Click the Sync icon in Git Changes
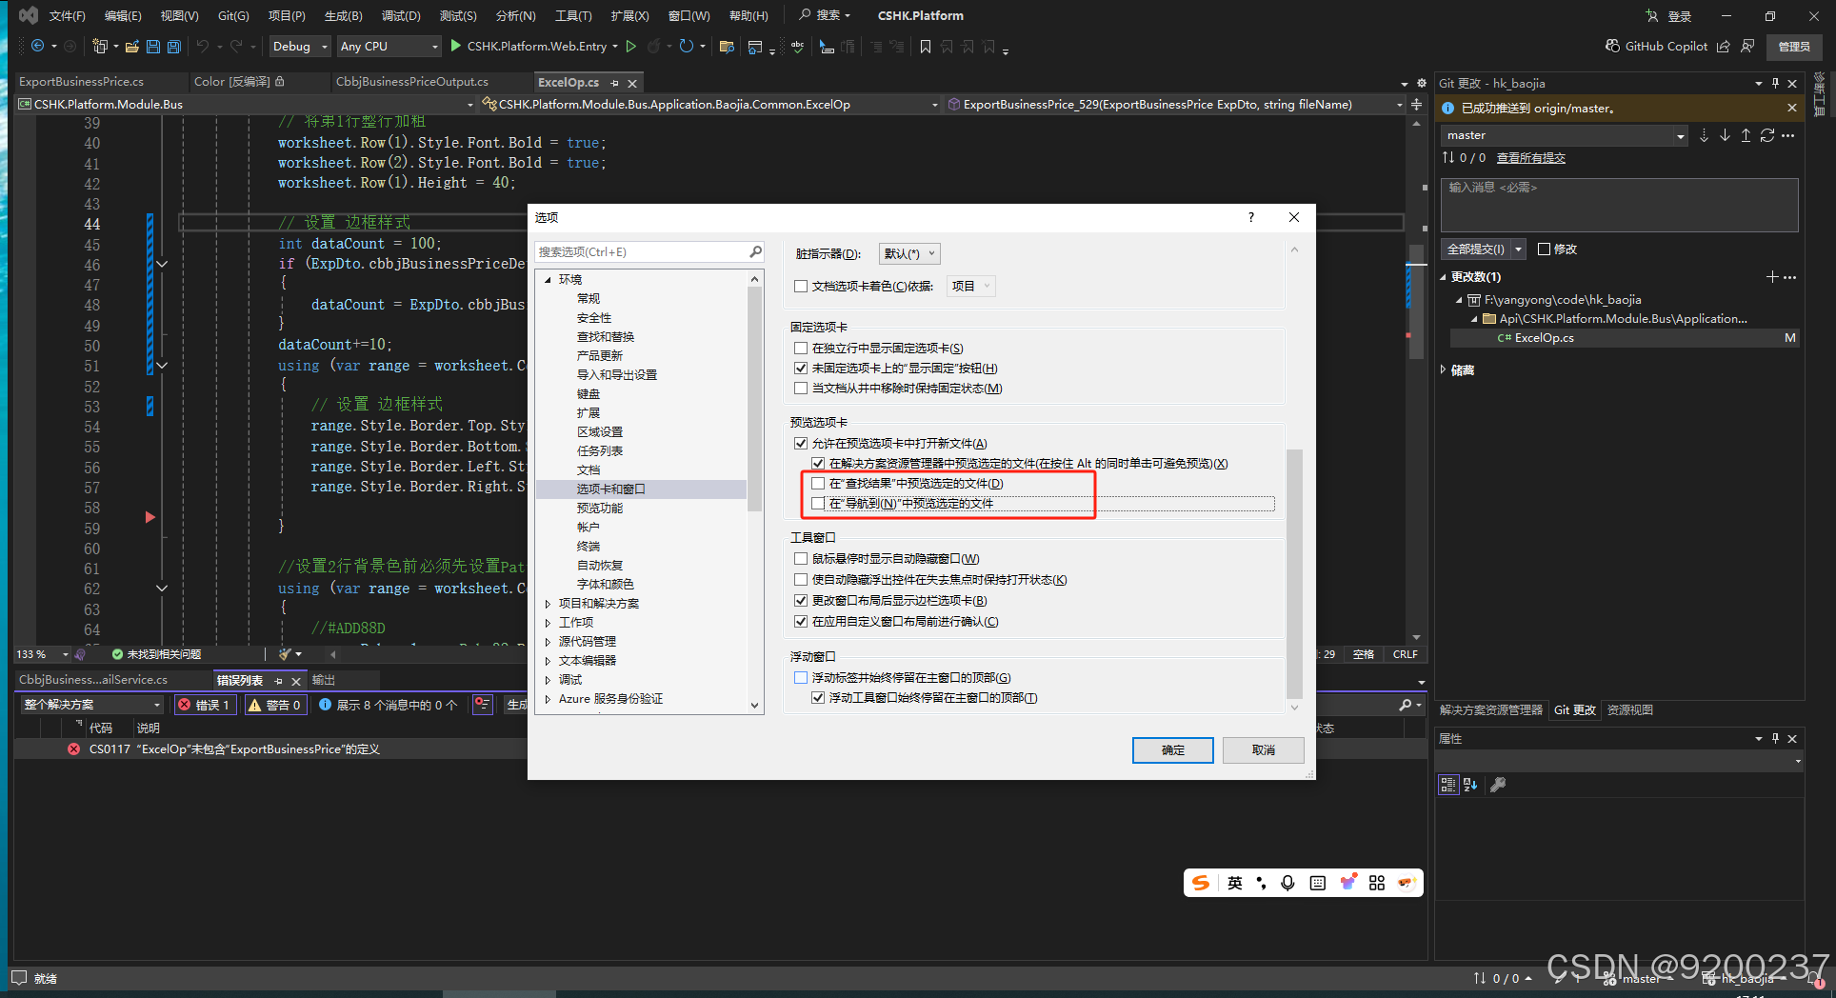This screenshot has height=998, width=1836. (x=1766, y=135)
